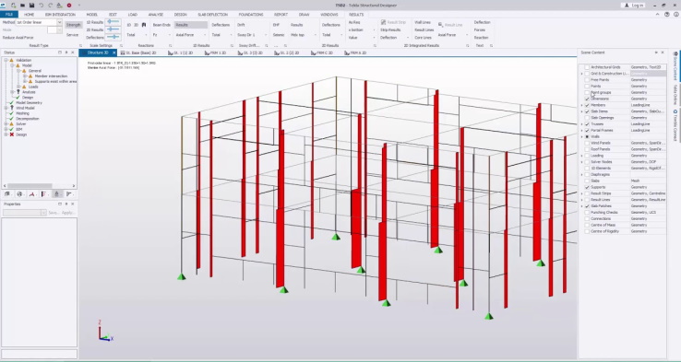Click the Result Strip icon in ribbon
This screenshot has height=362, width=681.
[x=384, y=22]
